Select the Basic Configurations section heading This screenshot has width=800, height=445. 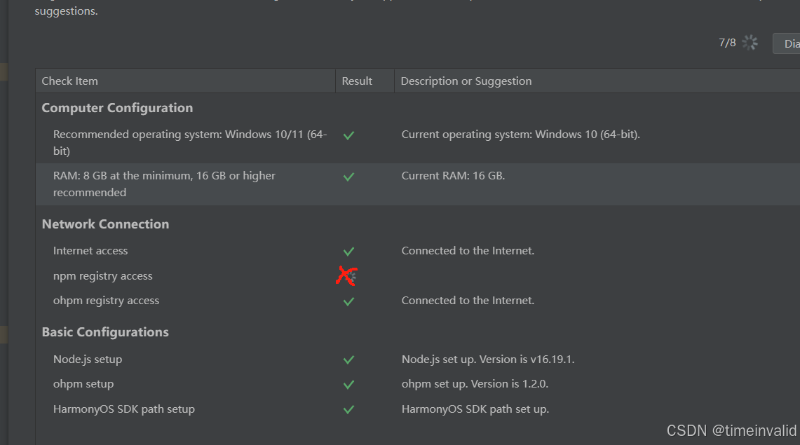tap(105, 332)
